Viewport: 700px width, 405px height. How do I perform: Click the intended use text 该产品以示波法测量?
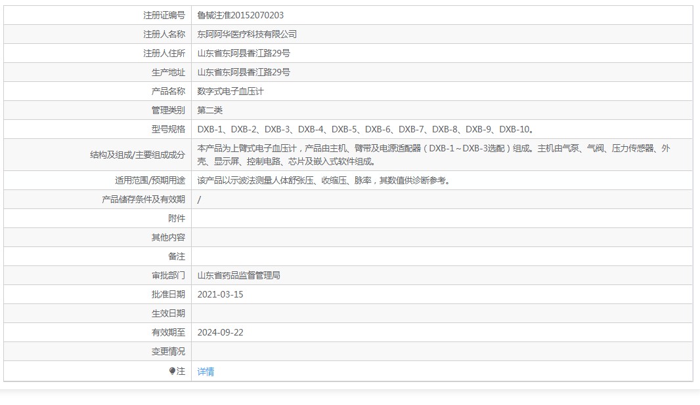click(324, 180)
